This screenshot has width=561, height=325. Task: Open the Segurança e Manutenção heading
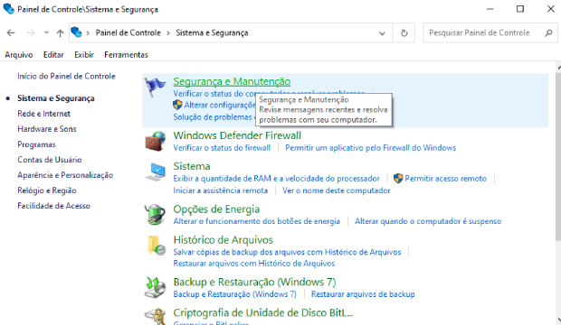point(232,82)
